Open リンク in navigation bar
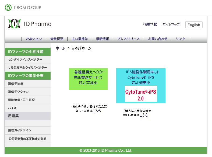This screenshot has height=157, width=212. click(181, 39)
